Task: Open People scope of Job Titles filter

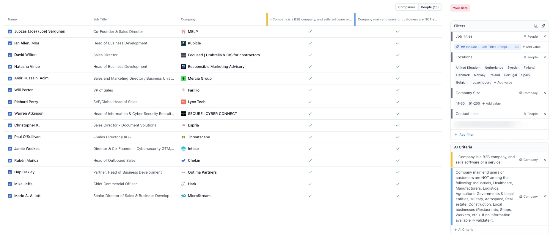Action: pyautogui.click(x=531, y=36)
